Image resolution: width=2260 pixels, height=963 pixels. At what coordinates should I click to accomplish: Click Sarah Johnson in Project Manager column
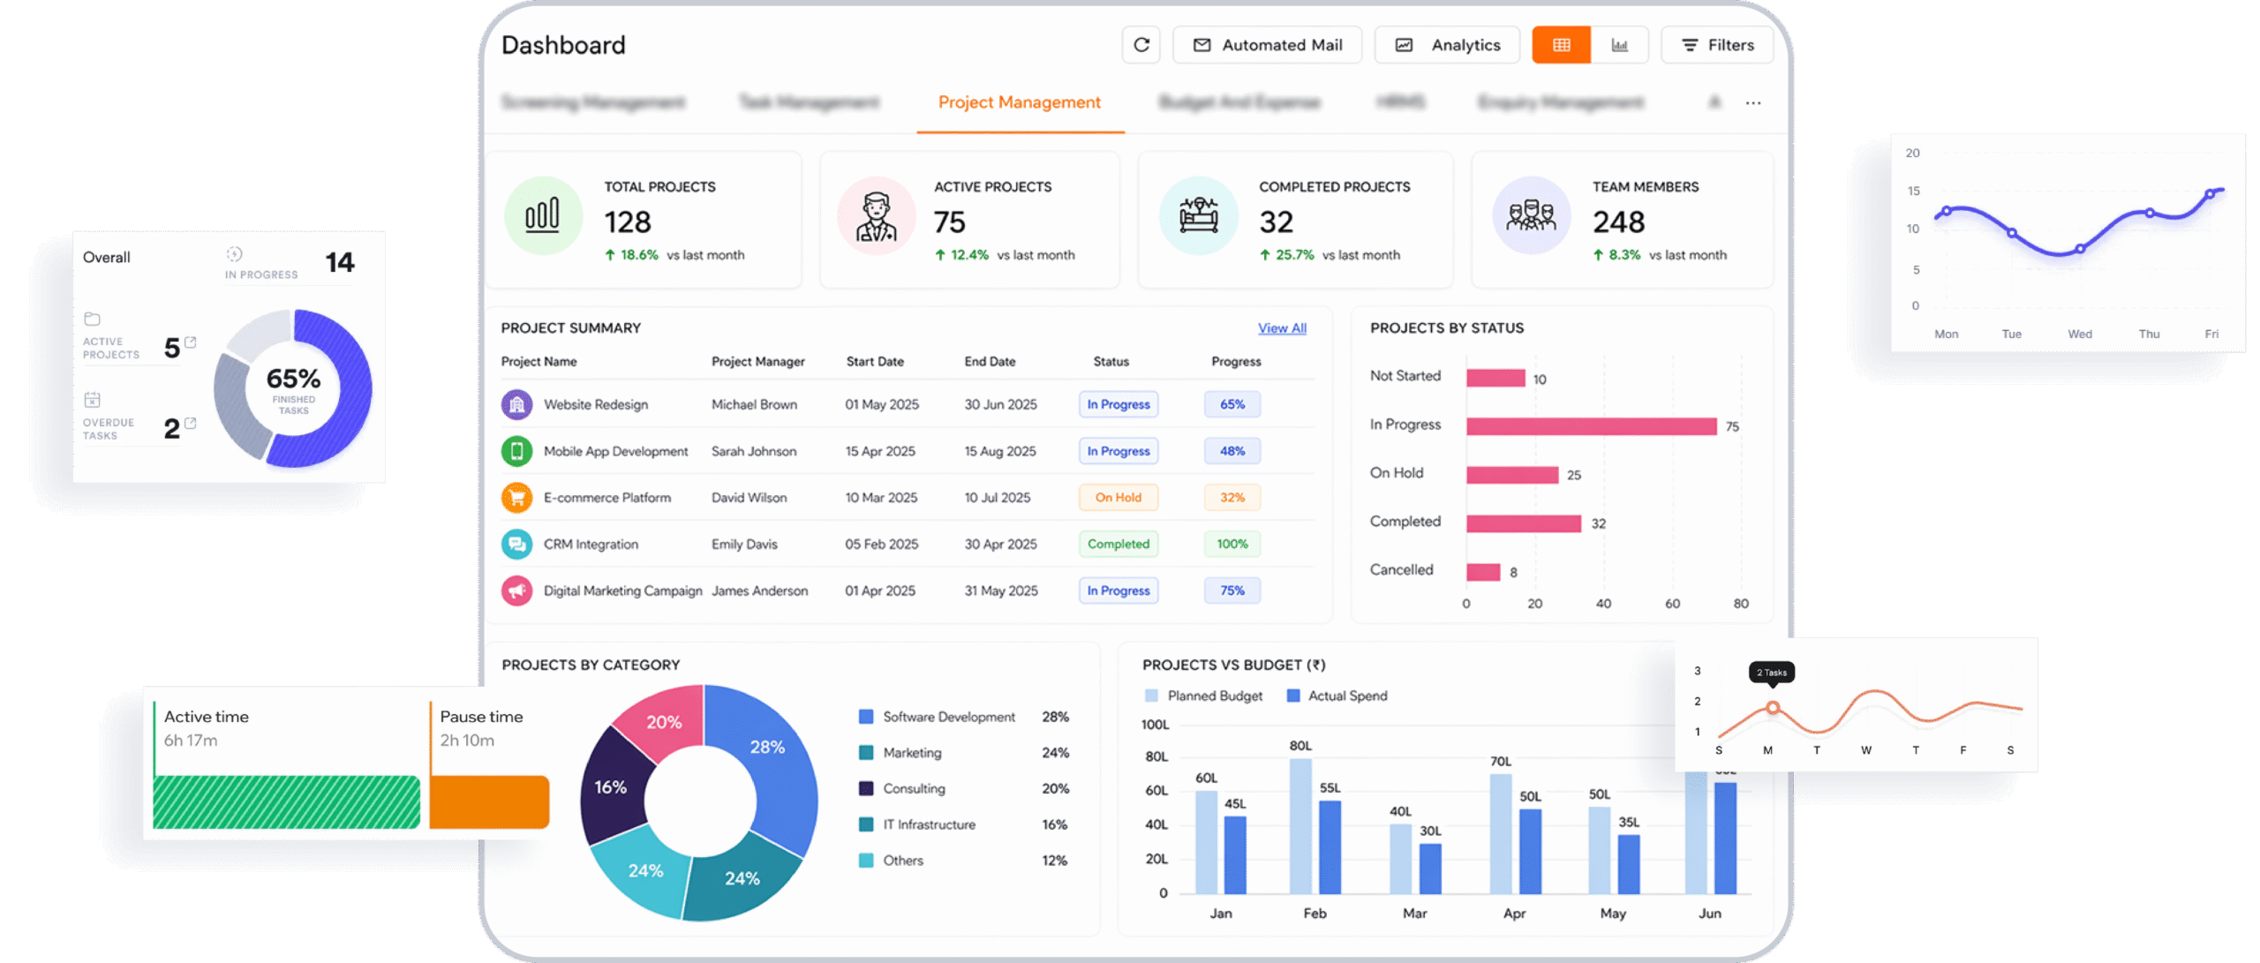tap(753, 451)
